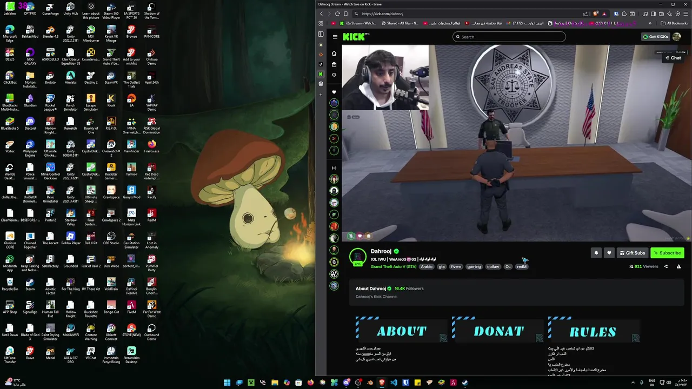Open Obsidian desktop shortcut
The height and width of the screenshot is (389, 692).
pyautogui.click(x=30, y=100)
